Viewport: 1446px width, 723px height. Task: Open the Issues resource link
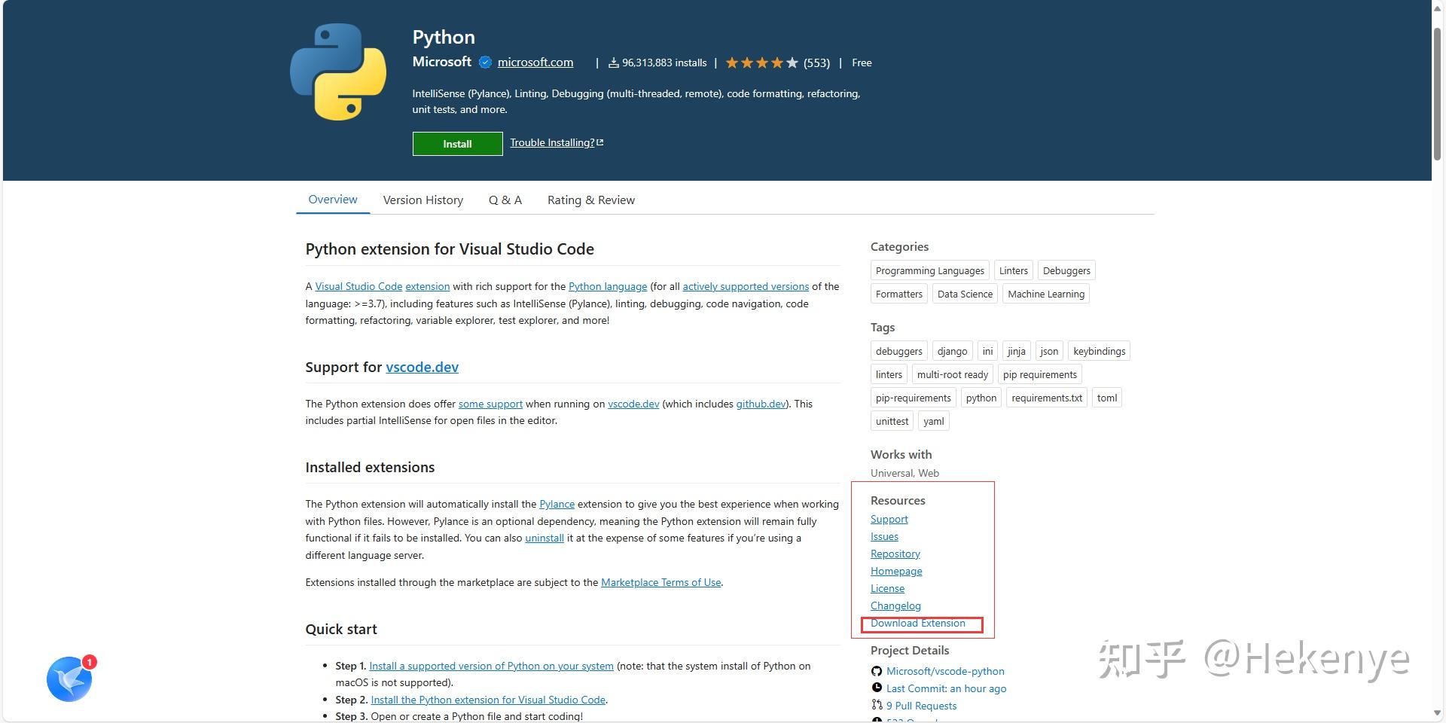point(884,536)
